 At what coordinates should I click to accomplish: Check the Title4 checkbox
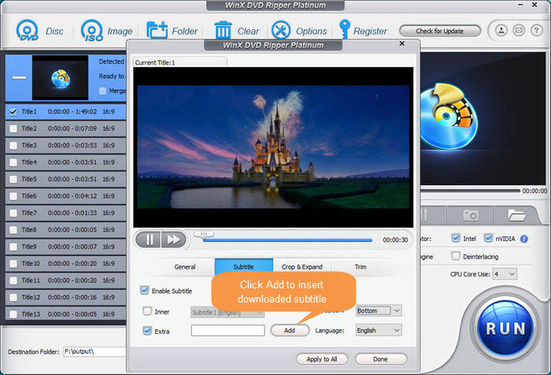point(13,162)
